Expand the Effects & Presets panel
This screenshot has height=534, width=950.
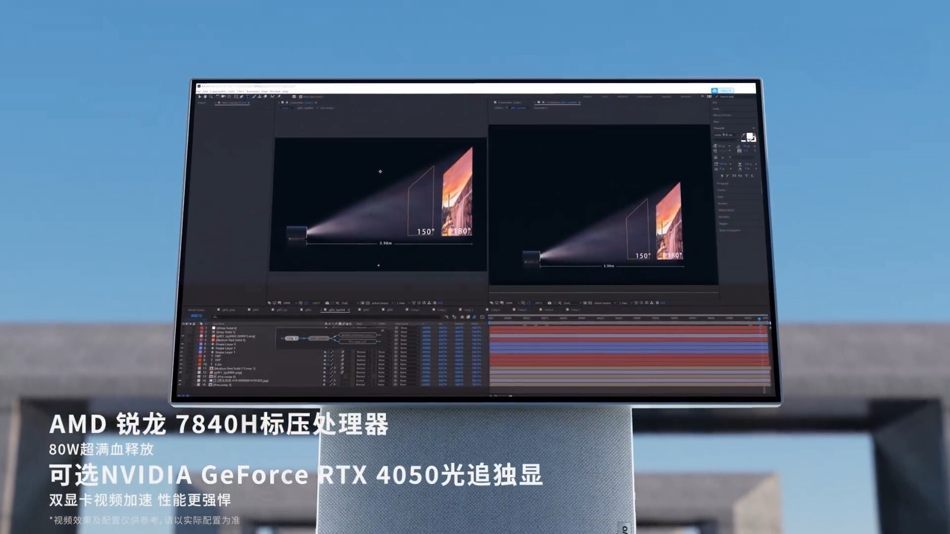722,115
